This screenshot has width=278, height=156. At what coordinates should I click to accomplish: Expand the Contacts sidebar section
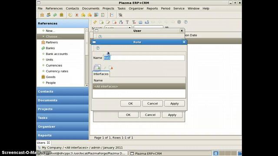[x=63, y=91]
